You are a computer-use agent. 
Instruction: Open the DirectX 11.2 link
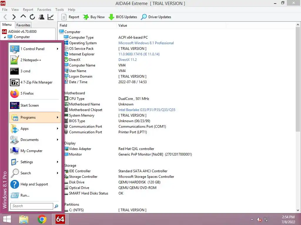click(128, 60)
